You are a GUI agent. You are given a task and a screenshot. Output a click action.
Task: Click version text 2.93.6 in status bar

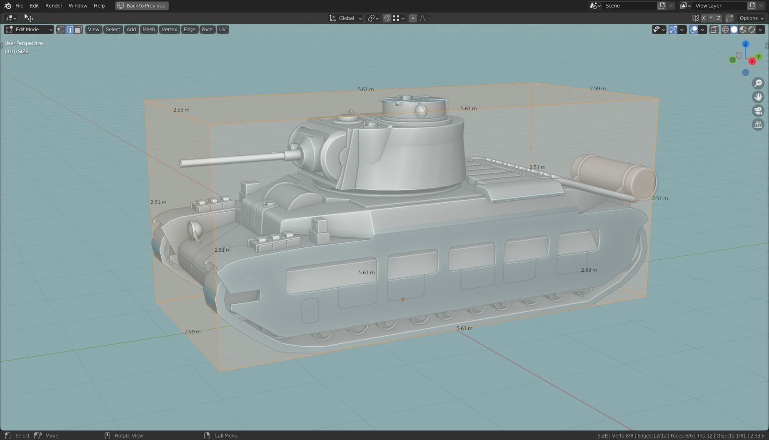coord(757,435)
